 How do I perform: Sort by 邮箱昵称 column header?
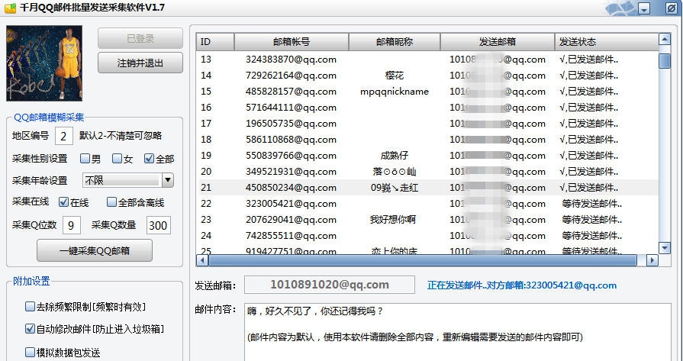coord(395,42)
